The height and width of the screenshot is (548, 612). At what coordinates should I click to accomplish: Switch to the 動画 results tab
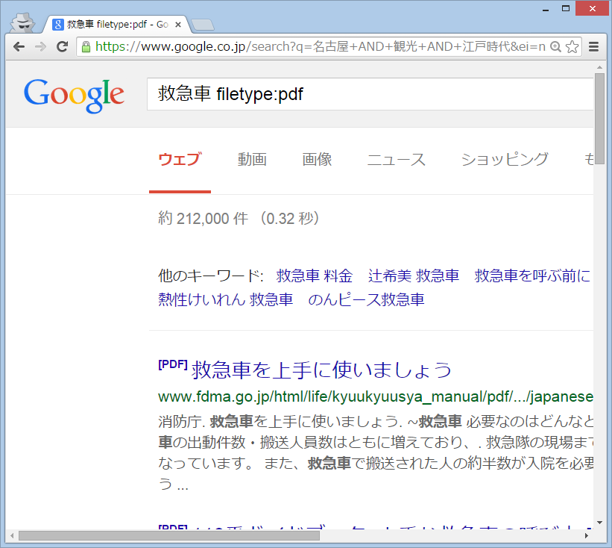(252, 160)
